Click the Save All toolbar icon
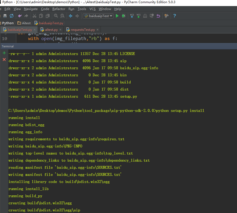 point(5,16)
